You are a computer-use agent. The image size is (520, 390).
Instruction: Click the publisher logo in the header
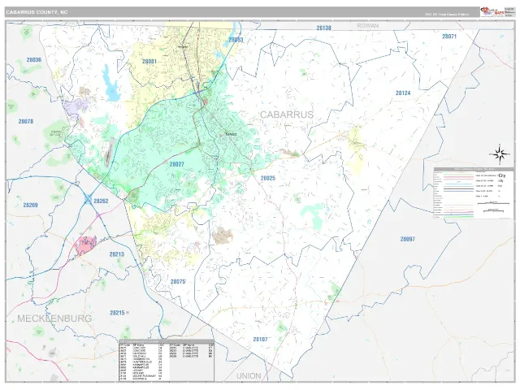[492, 11]
